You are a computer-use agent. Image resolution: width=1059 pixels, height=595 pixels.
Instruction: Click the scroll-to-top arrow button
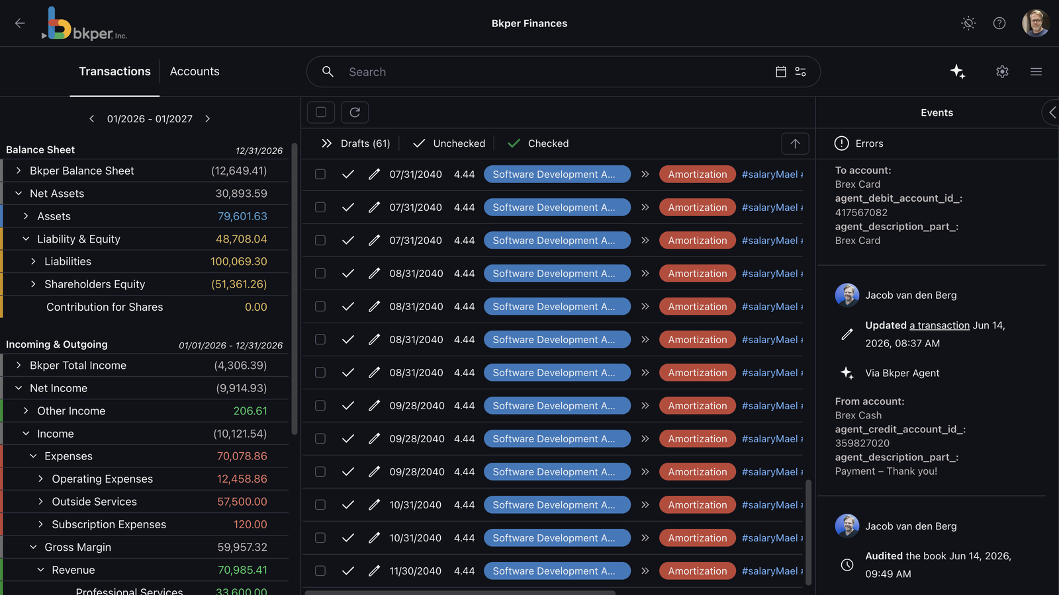[x=796, y=143]
